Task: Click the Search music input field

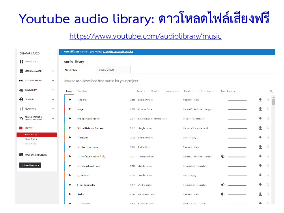Action: click(244, 91)
